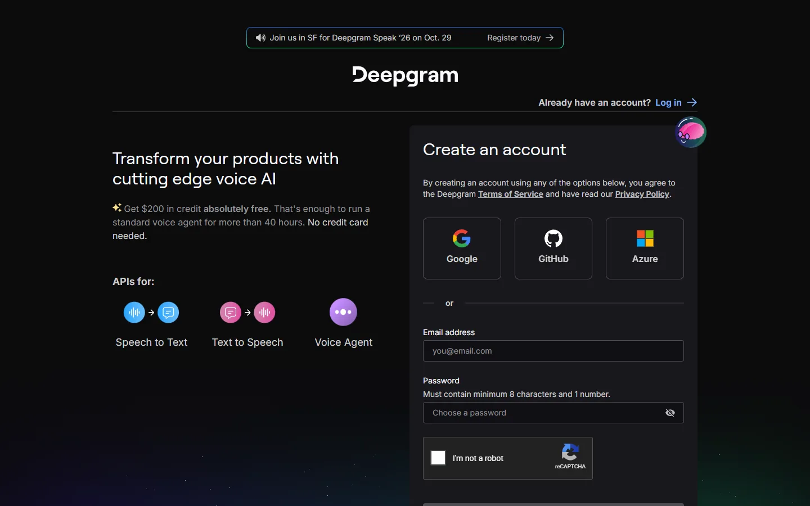Focus the Email address input field
This screenshot has height=506, width=810.
click(x=553, y=351)
